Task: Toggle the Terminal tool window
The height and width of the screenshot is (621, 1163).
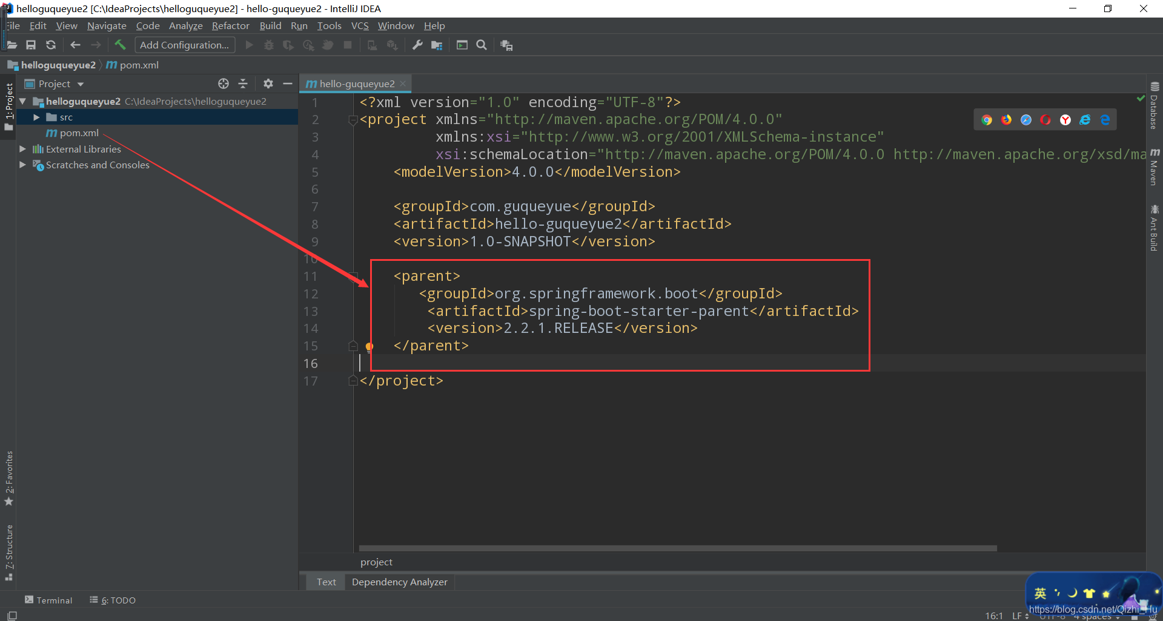Action: (48, 600)
